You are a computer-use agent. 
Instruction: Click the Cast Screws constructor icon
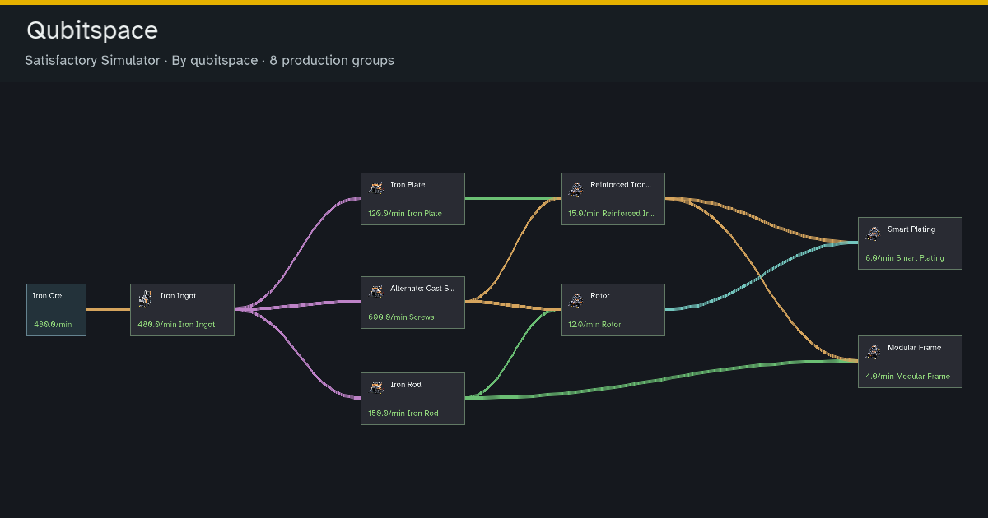pyautogui.click(x=375, y=291)
